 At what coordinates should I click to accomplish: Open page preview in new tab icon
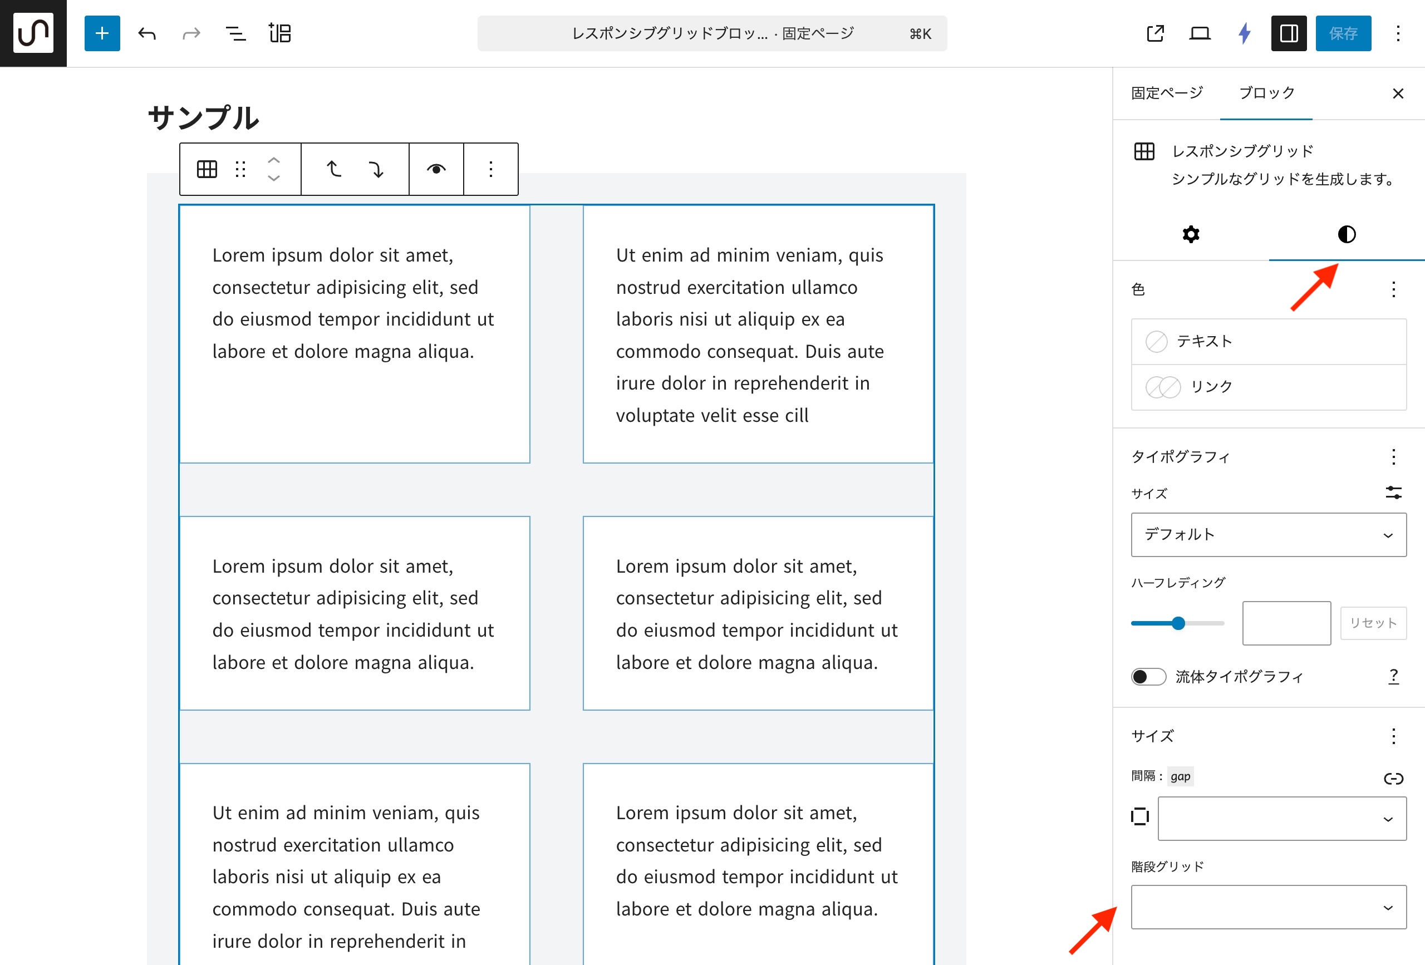coord(1155,33)
